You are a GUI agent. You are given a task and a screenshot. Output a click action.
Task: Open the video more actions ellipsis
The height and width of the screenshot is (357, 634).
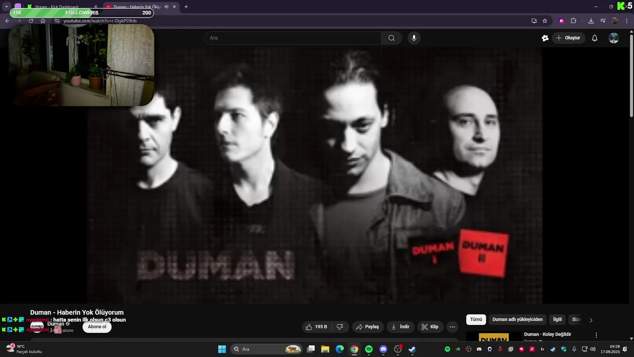452,327
